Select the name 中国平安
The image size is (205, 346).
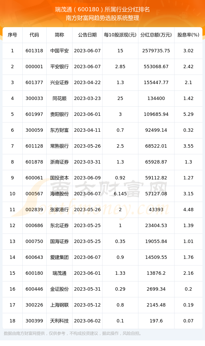59,51
